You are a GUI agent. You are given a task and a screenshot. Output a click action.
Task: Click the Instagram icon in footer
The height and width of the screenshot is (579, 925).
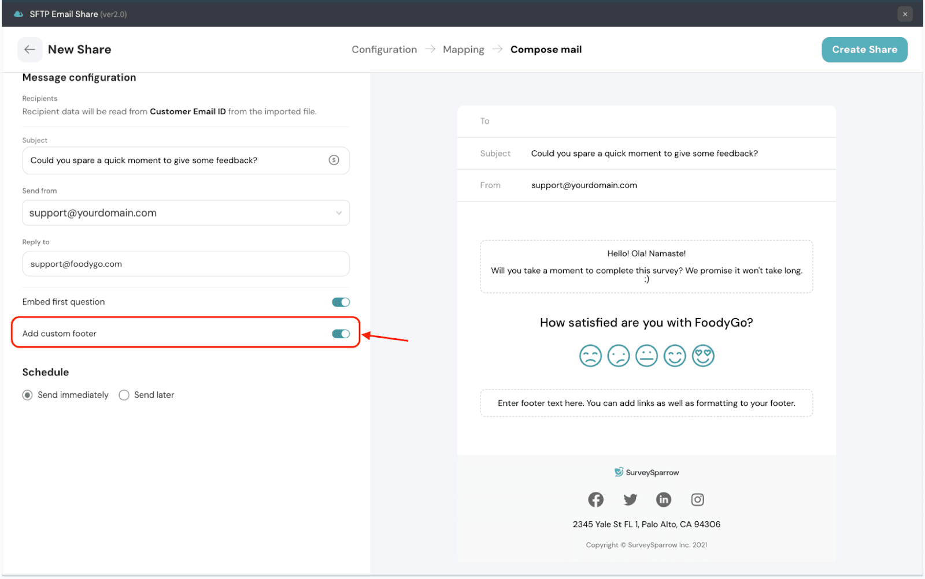(698, 499)
